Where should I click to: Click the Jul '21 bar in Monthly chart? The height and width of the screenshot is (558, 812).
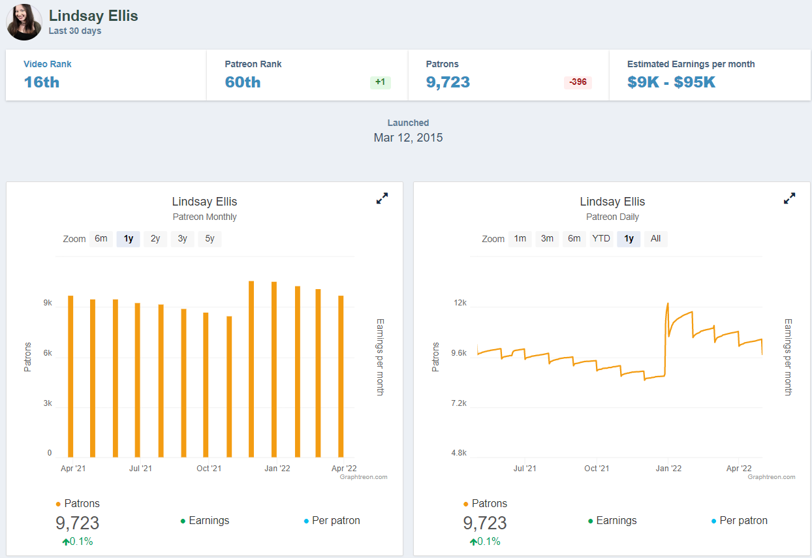point(138,380)
